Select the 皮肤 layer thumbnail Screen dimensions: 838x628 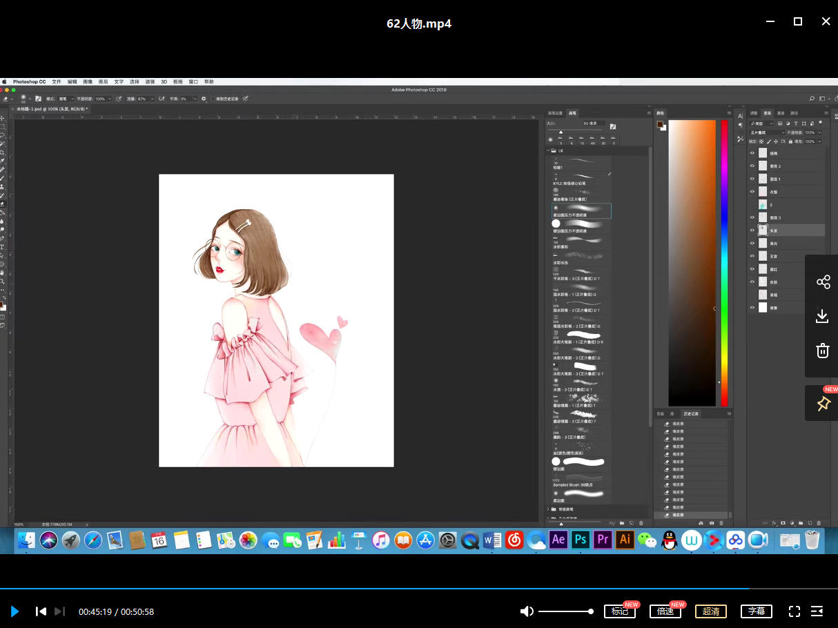763,282
